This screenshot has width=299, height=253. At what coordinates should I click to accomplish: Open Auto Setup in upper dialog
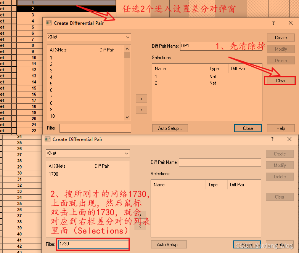click(x=170, y=128)
